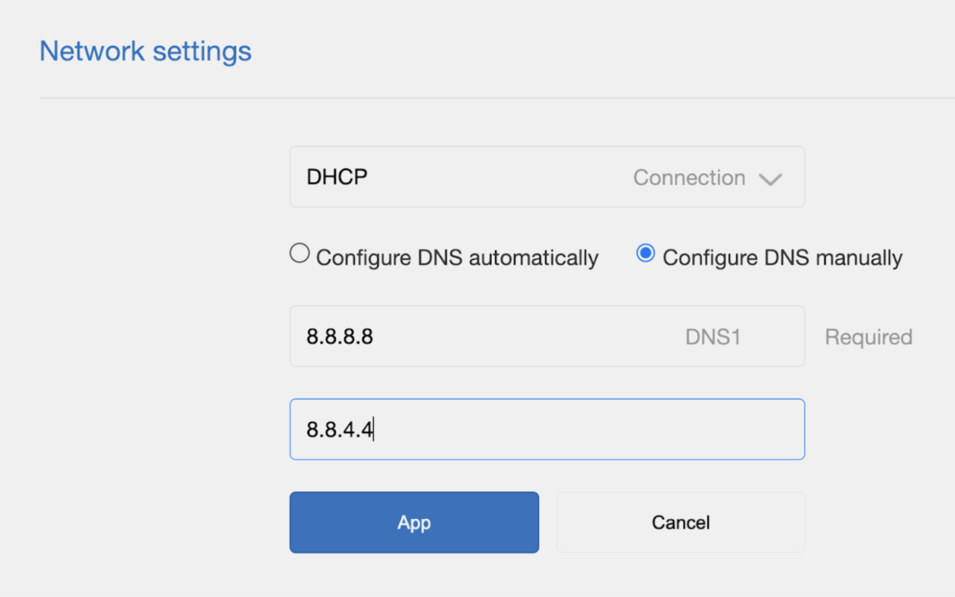The width and height of the screenshot is (955, 597).
Task: Click the divider line under Network settings
Action: [434, 98]
